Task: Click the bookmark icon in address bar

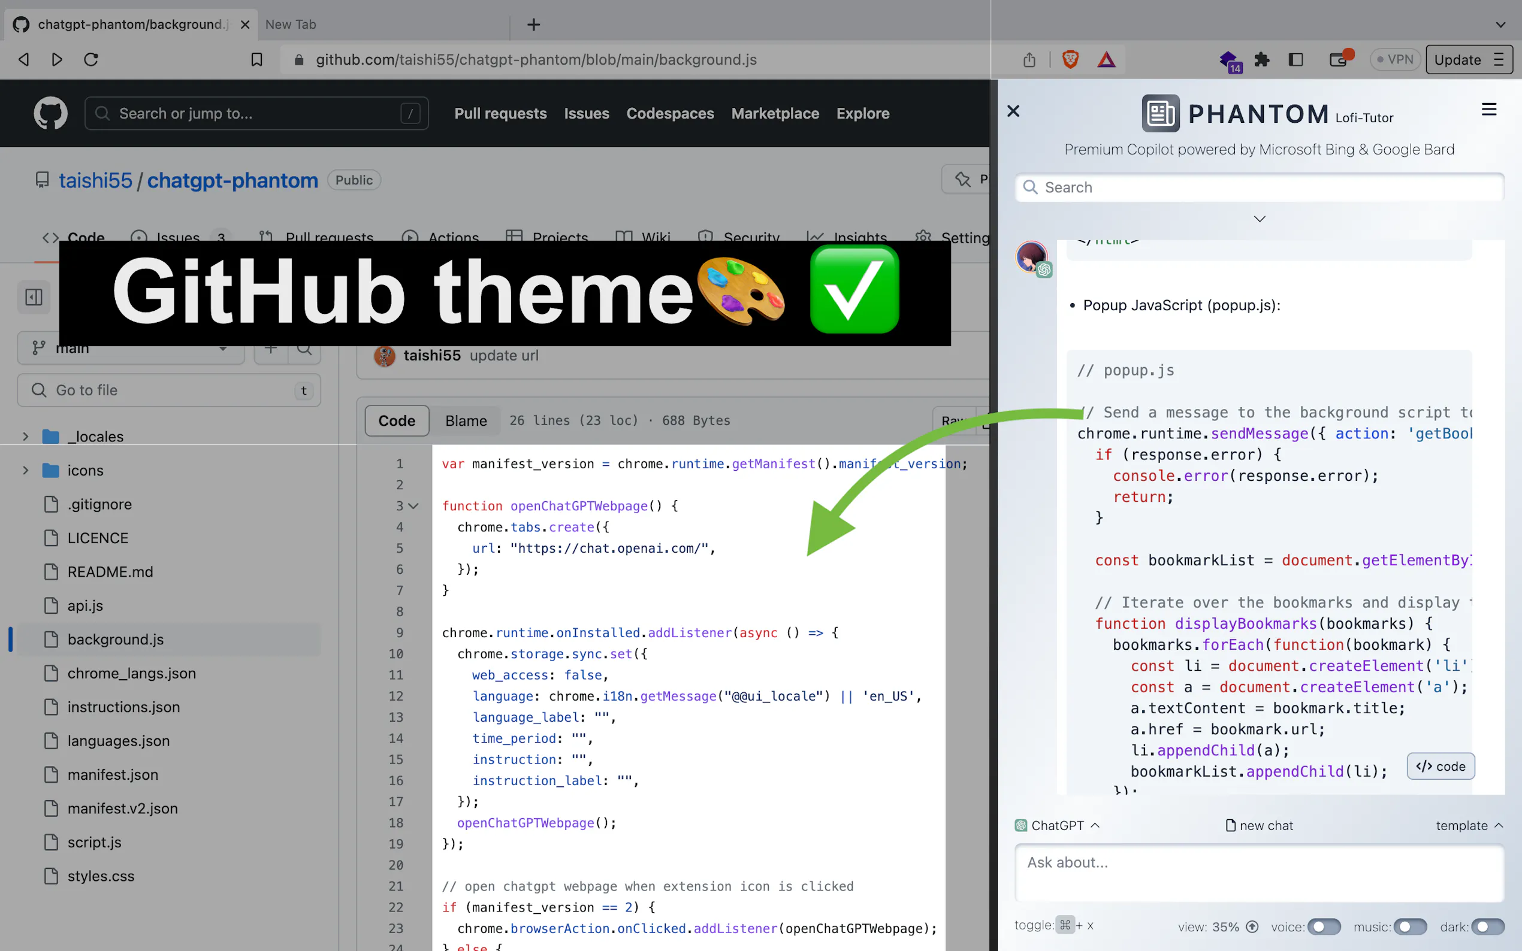Action: pyautogui.click(x=256, y=60)
